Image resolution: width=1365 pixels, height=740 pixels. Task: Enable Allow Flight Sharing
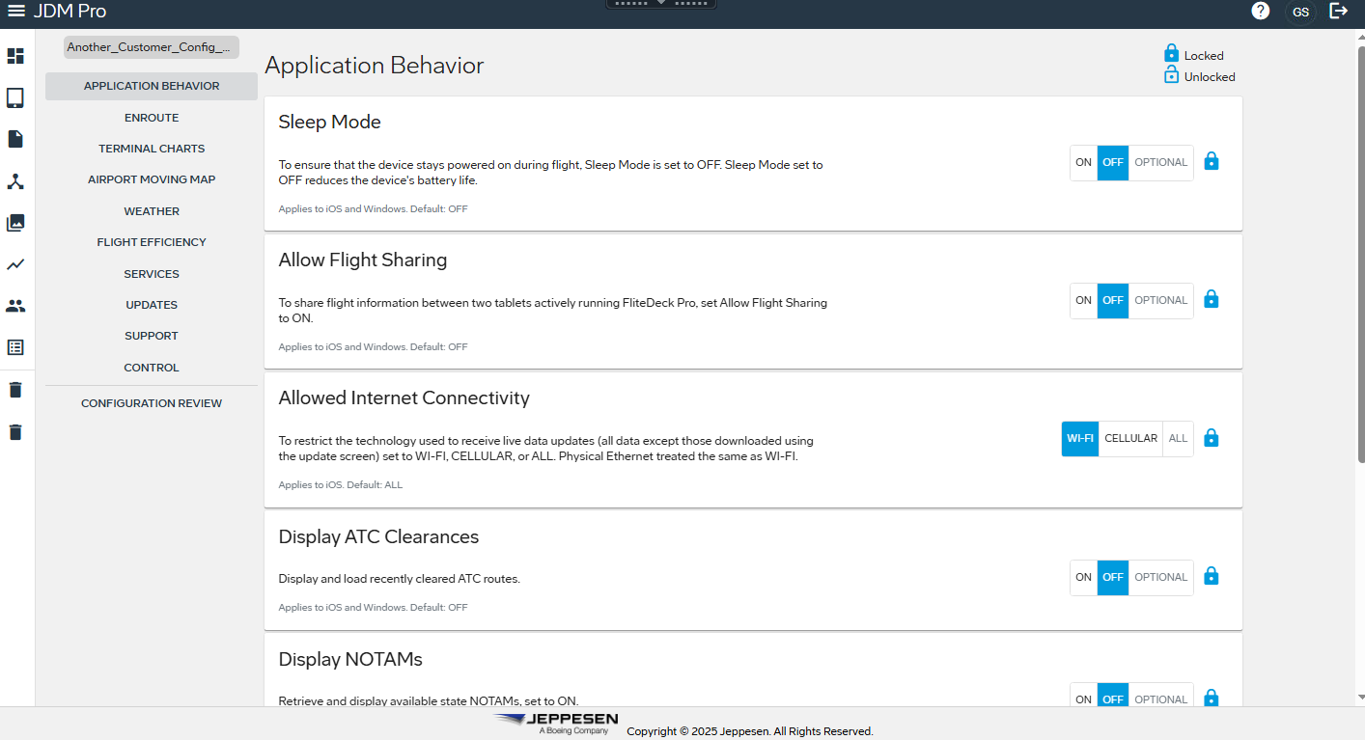point(1083,300)
